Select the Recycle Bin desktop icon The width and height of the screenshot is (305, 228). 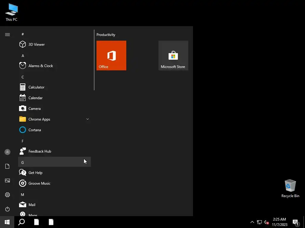pyautogui.click(x=290, y=189)
